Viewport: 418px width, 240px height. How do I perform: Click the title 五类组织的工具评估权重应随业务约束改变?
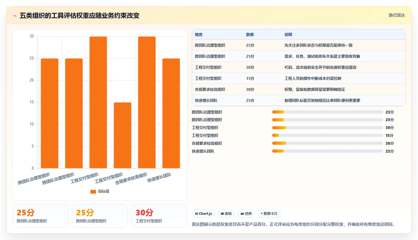tap(79, 16)
